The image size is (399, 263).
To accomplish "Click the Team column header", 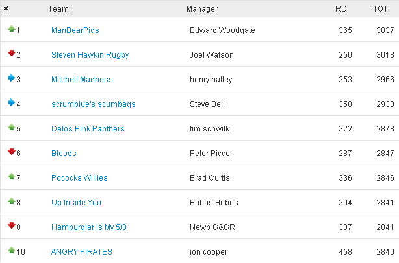I will coord(58,9).
